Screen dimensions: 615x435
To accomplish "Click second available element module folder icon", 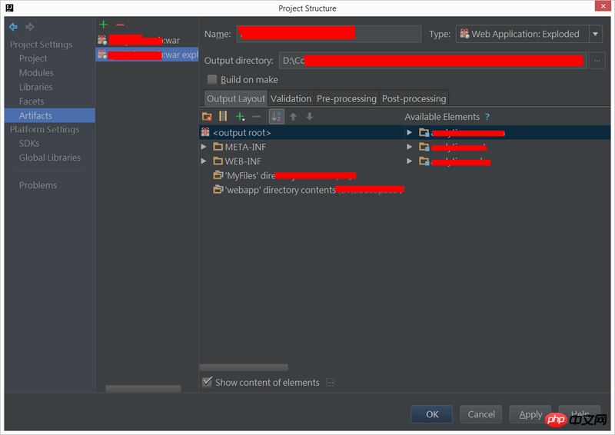I will click(424, 147).
